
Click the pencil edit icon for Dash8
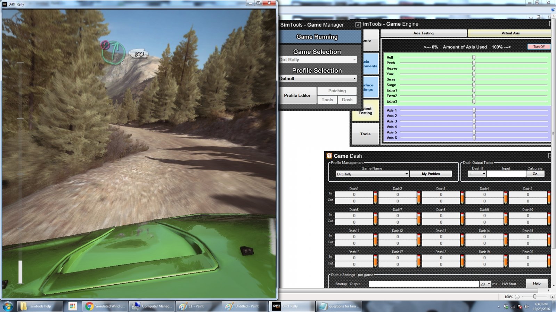point(462,219)
